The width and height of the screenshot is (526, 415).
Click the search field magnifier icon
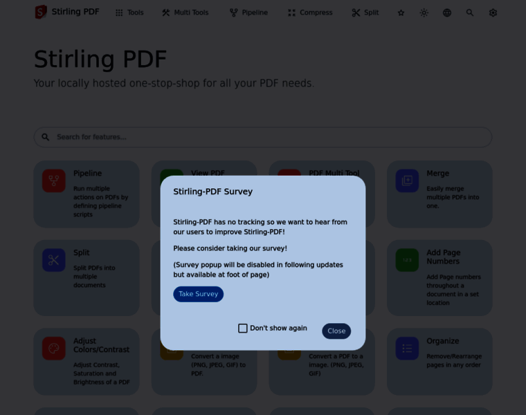[x=45, y=137]
